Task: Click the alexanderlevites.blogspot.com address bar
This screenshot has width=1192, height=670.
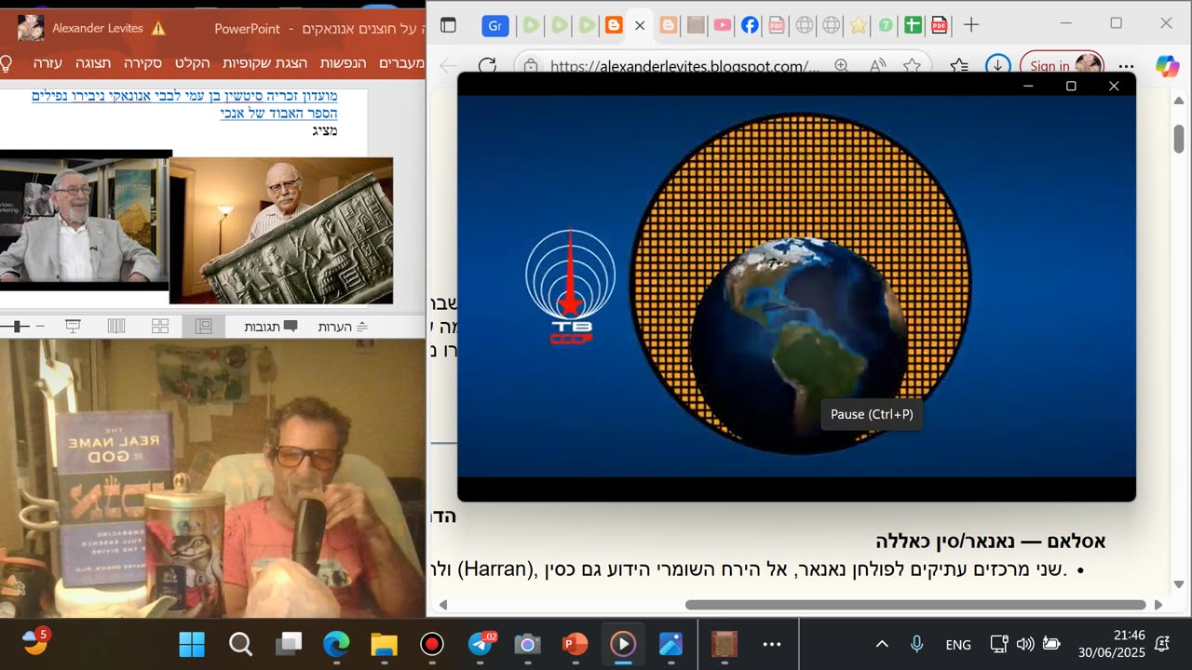Action: point(684,66)
